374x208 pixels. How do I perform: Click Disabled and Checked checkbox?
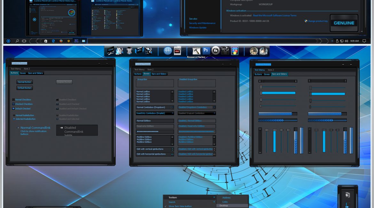coord(57,104)
